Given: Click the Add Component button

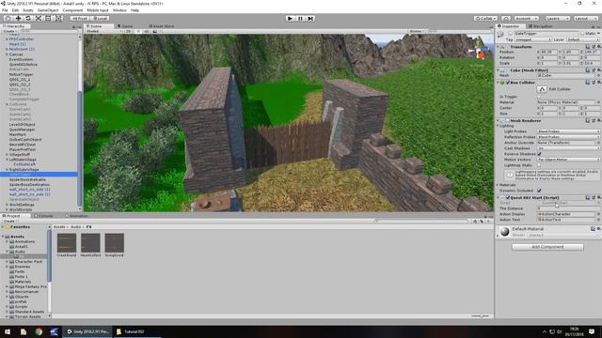Looking at the screenshot, I should [547, 247].
